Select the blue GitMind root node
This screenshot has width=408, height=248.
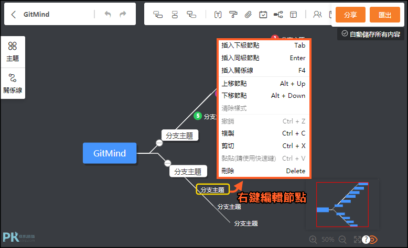[110, 153]
